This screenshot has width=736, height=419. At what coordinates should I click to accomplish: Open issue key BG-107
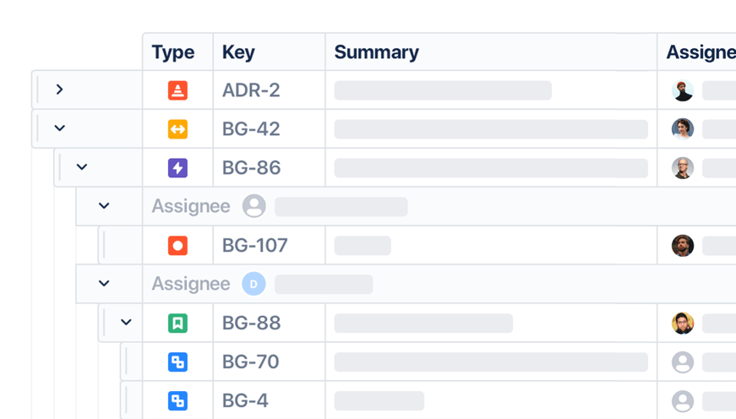click(255, 246)
